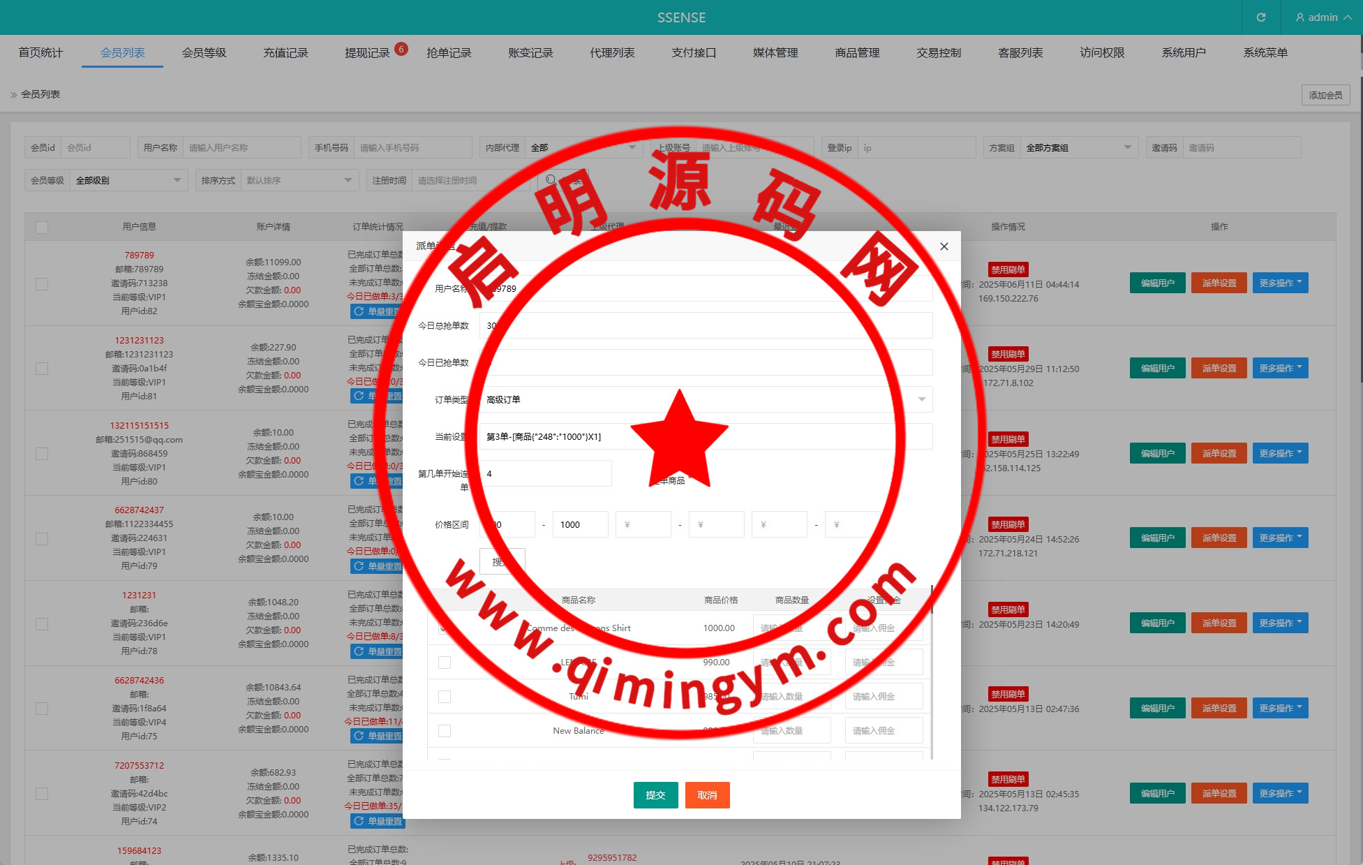Viewport: 1363px width, 865px height.
Task: Click the orange 取消 button
Action: click(707, 795)
